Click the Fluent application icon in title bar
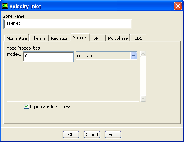The width and height of the screenshot is (184, 142). (5, 6)
